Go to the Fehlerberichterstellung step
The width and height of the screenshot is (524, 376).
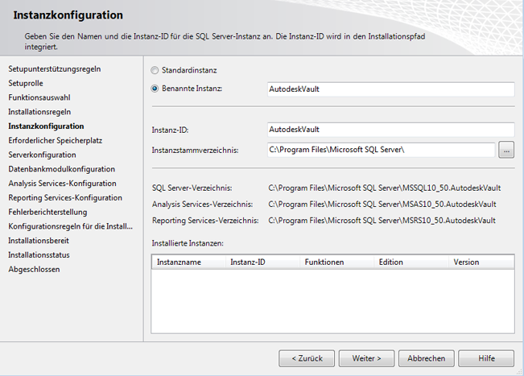coord(47,213)
